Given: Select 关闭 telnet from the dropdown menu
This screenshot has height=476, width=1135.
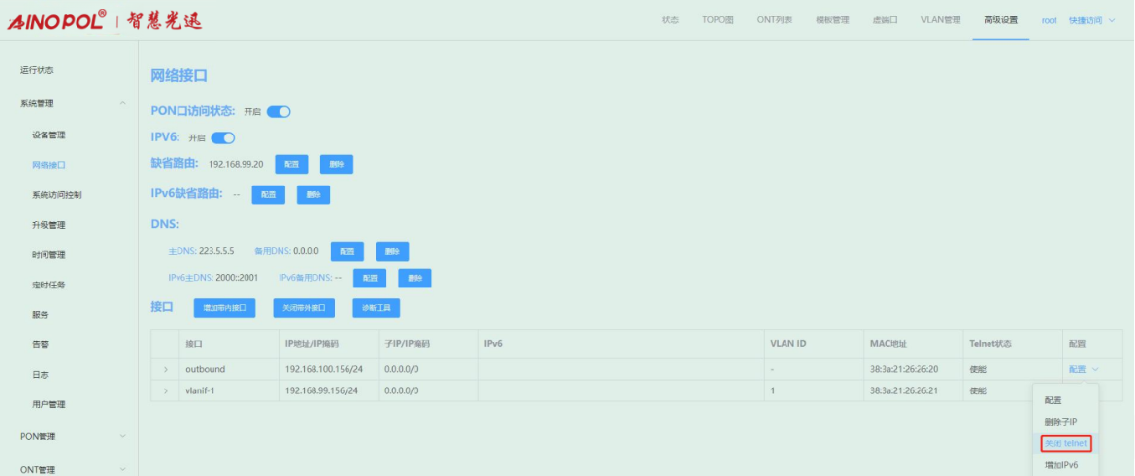Looking at the screenshot, I should point(1065,443).
